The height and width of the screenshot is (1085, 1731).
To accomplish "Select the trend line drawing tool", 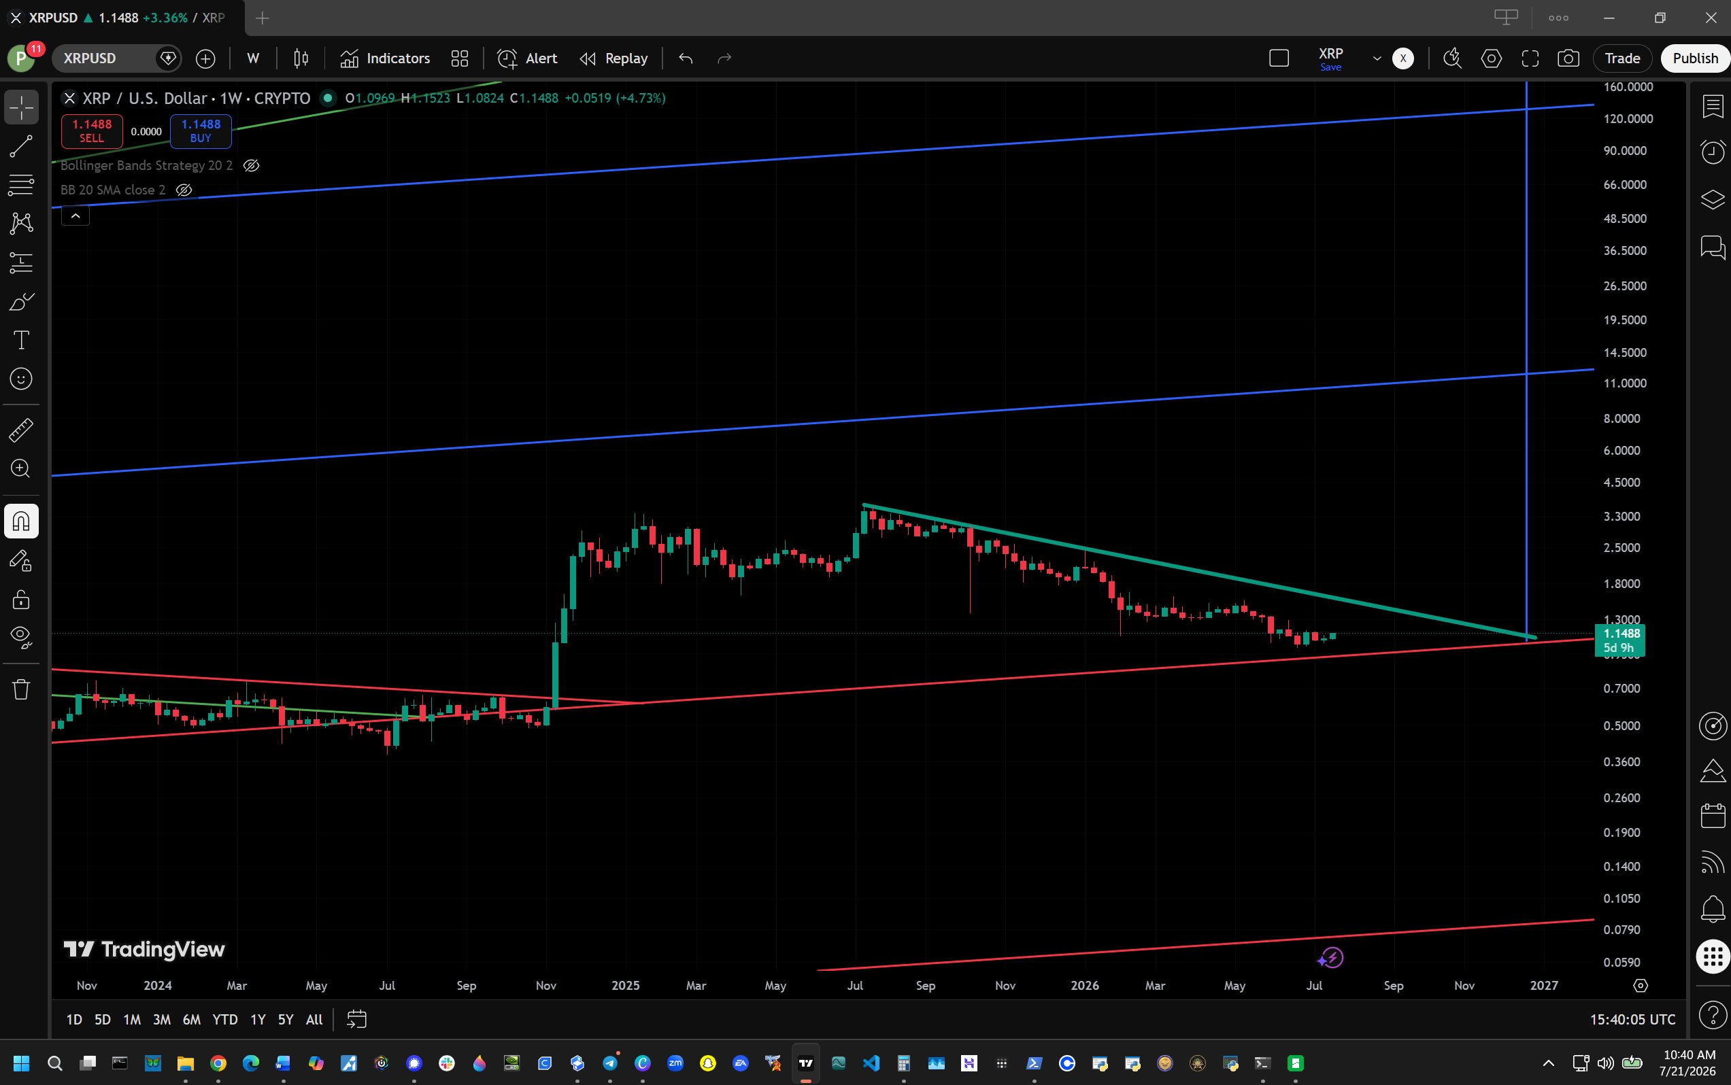I will click(21, 146).
